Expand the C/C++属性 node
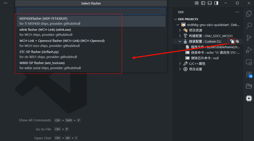 click(180, 64)
